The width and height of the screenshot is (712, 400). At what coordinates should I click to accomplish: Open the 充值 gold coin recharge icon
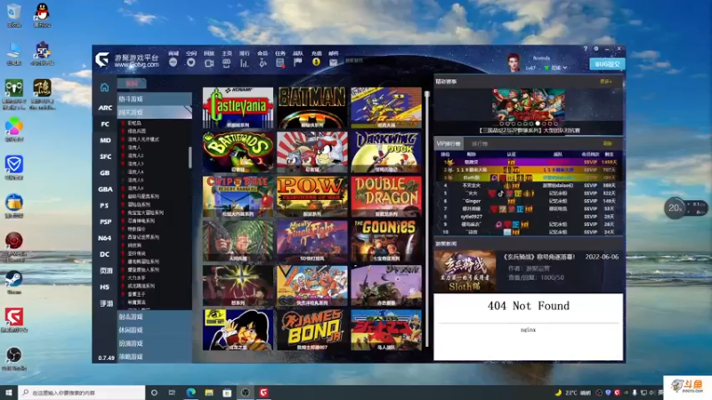316,62
